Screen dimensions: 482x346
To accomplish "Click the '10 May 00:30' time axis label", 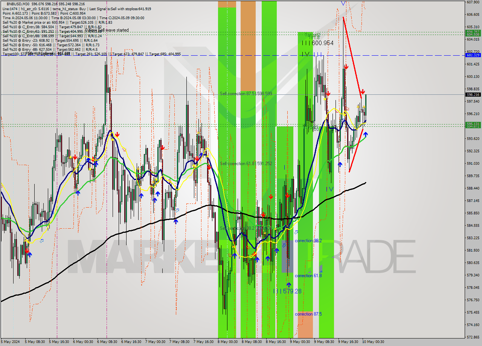I will (x=373, y=342).
